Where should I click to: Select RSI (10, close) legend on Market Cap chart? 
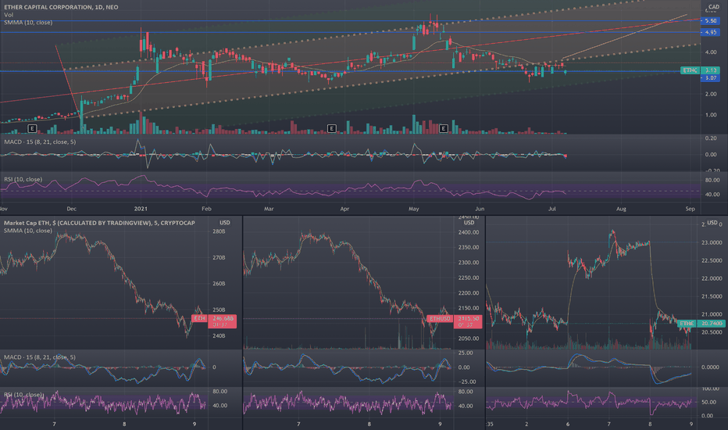click(23, 395)
